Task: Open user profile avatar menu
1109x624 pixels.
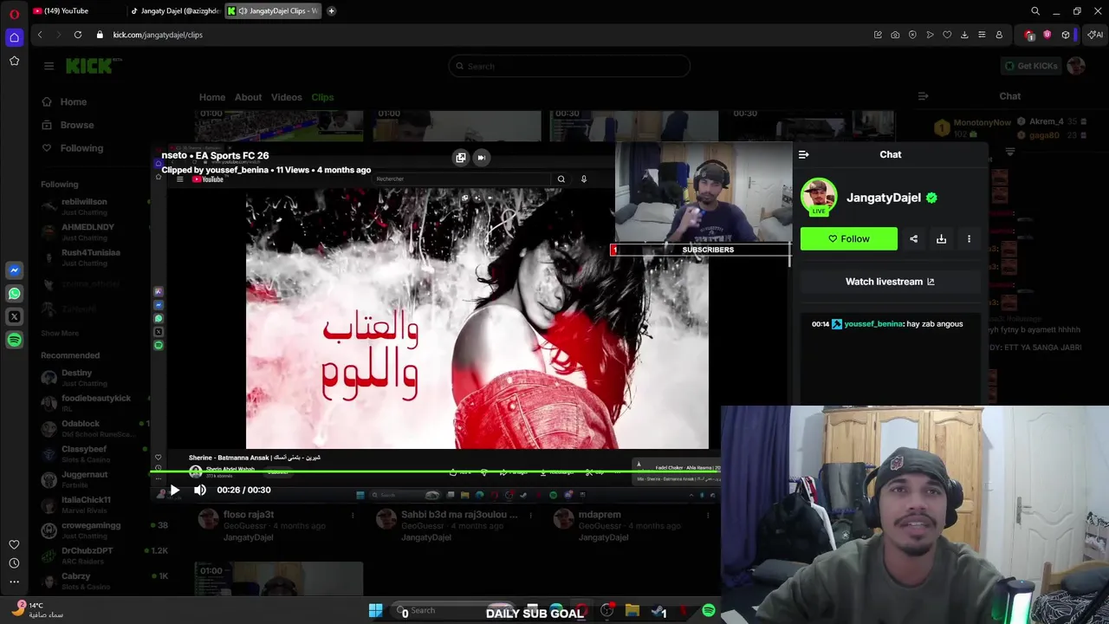Action: 1076,66
